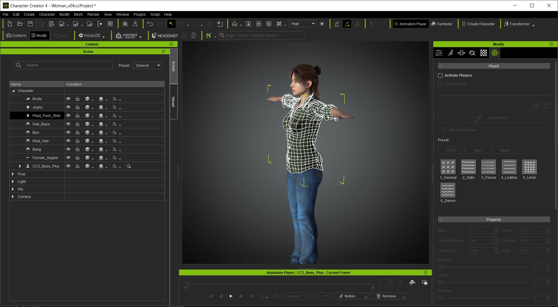Image resolution: width=558 pixels, height=307 pixels.
Task: Open the Turntable view
Action: (x=442, y=24)
